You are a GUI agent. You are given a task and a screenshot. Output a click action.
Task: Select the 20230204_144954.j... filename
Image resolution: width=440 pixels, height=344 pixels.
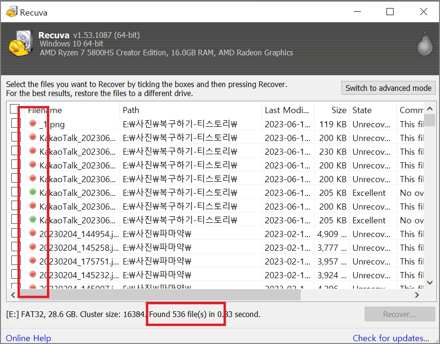coord(79,234)
